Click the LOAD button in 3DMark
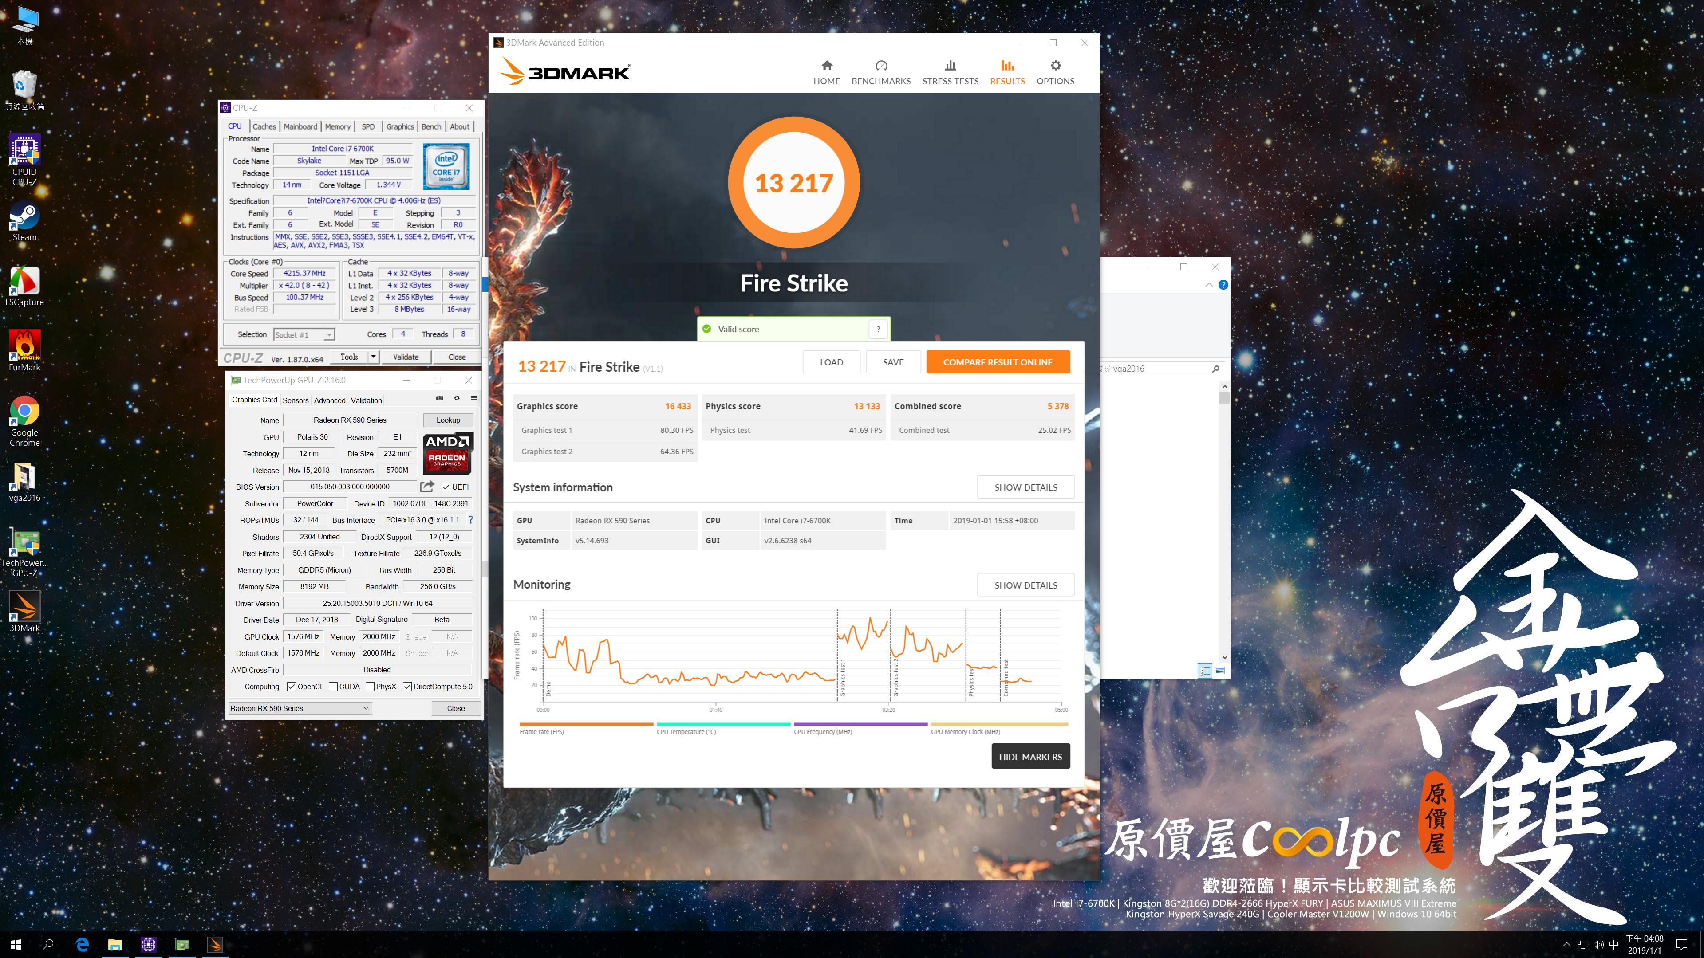The image size is (1704, 958). (x=832, y=362)
